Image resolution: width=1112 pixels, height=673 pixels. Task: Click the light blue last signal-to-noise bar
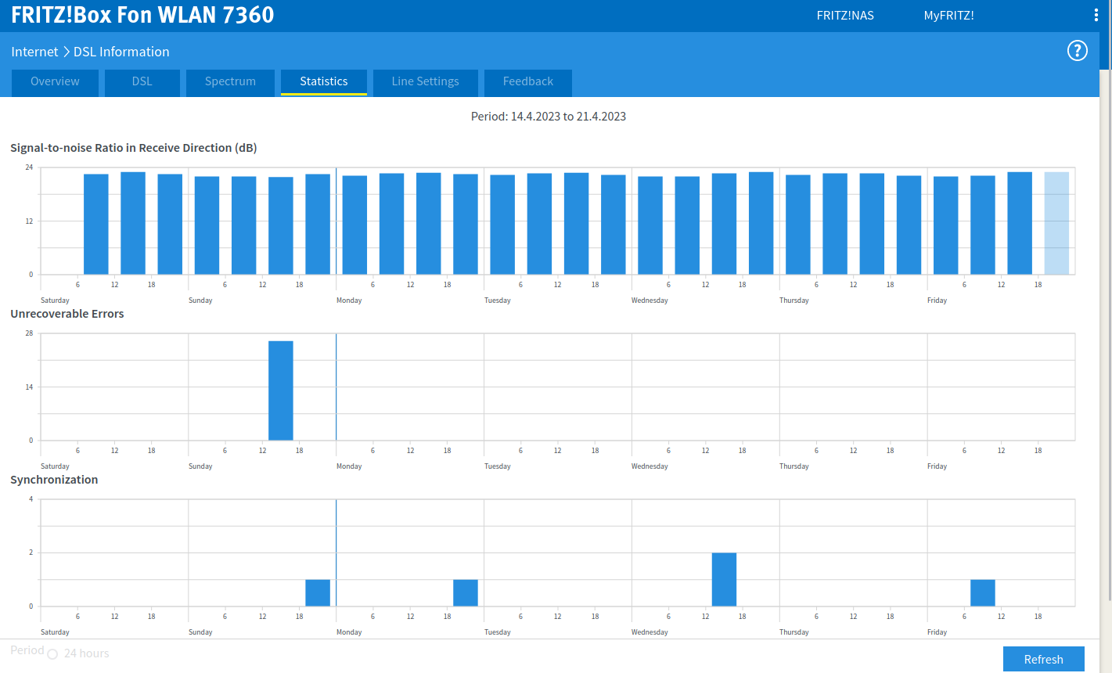tap(1056, 223)
